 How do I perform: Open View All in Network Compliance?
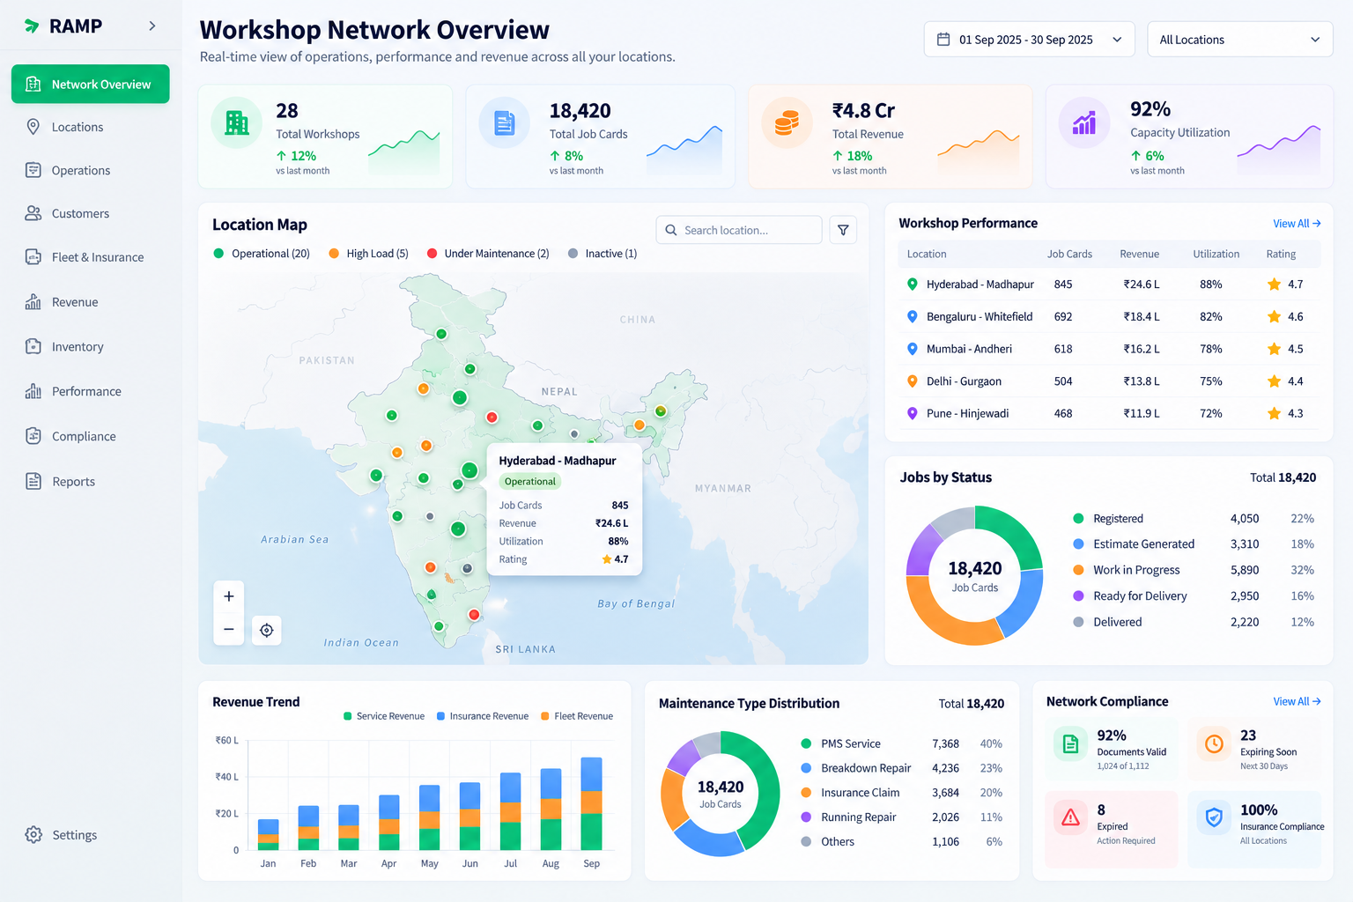(1297, 701)
